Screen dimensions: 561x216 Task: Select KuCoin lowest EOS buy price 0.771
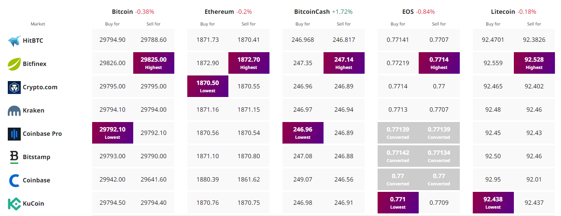pyautogui.click(x=398, y=203)
